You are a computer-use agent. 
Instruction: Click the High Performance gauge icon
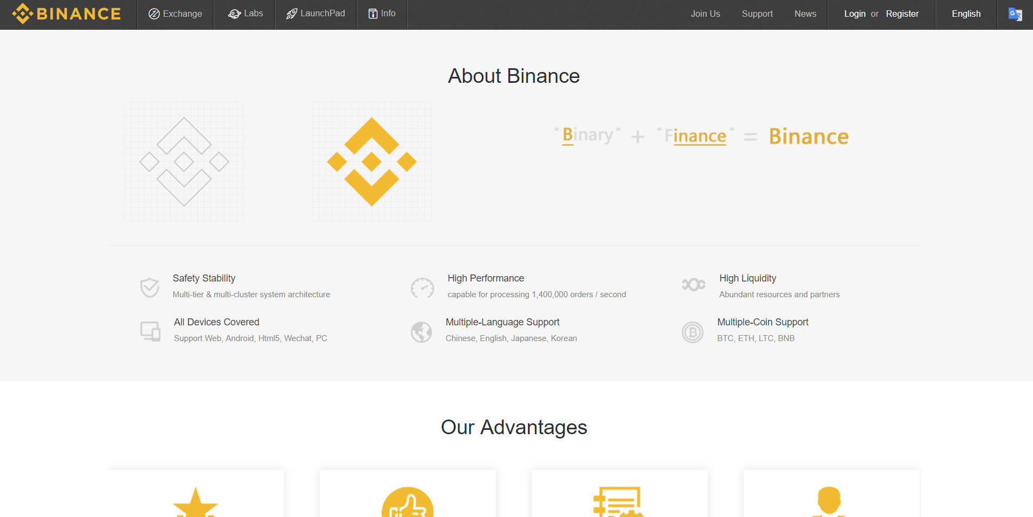(422, 287)
